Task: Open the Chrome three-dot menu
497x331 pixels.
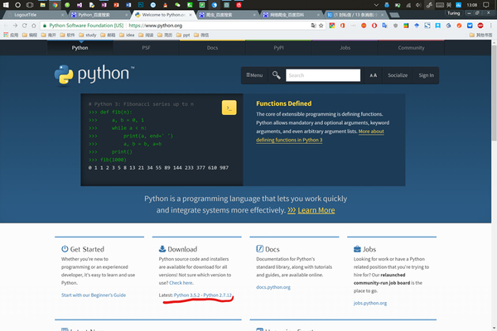Action: [490, 26]
